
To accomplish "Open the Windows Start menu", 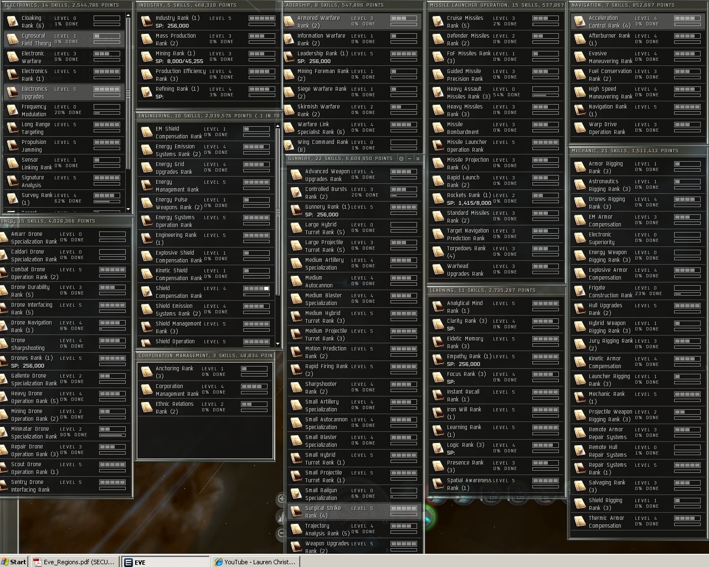I will coord(13,561).
